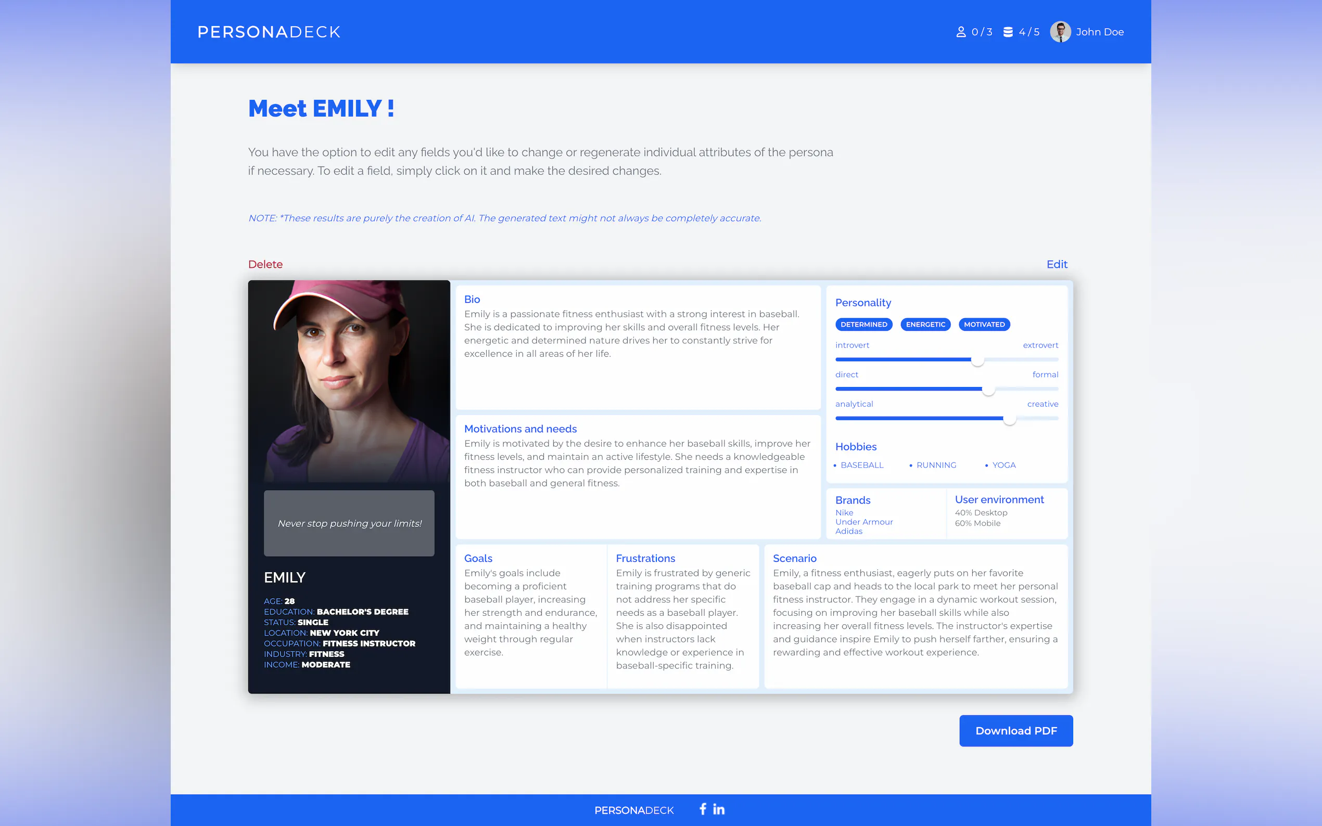The width and height of the screenshot is (1322, 826).
Task: Click the analytical-creative slider handle
Action: pos(1009,419)
